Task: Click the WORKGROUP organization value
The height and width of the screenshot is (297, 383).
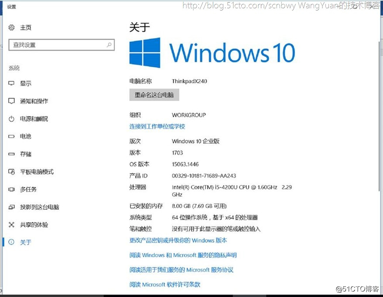Action: pyautogui.click(x=189, y=115)
